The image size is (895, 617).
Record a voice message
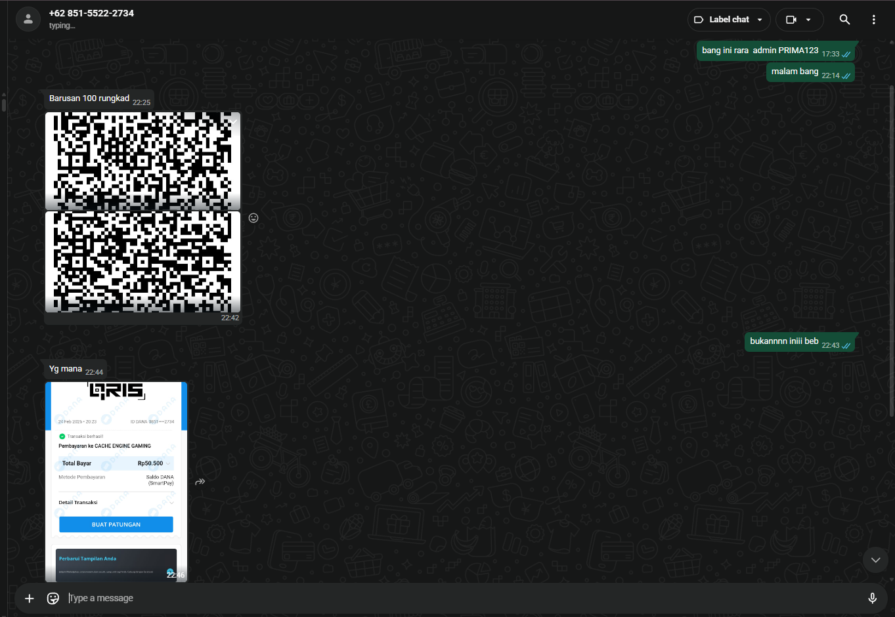(872, 598)
